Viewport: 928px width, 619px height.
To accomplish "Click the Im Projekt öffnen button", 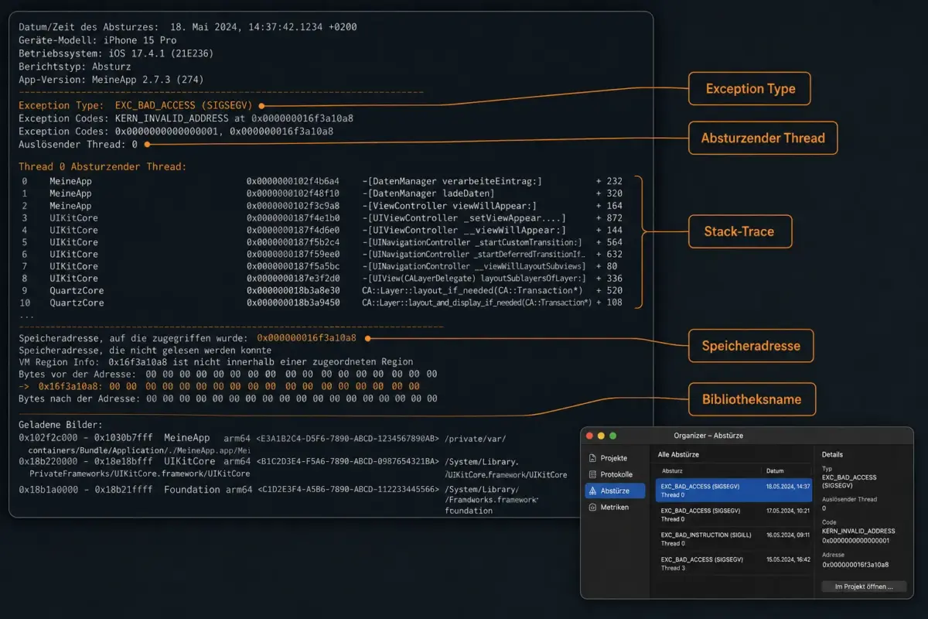I will (864, 587).
